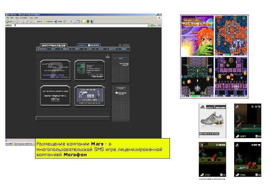
Task: Click the green Go button
Action: click(x=153, y=25)
